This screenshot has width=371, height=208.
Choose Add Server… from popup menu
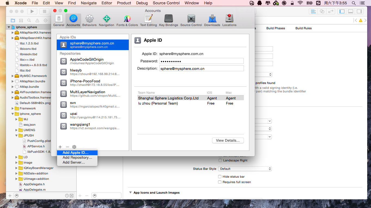point(77,162)
